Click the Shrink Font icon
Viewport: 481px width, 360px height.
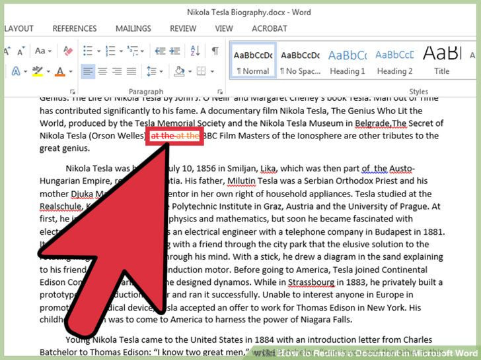pyautogui.click(x=21, y=51)
